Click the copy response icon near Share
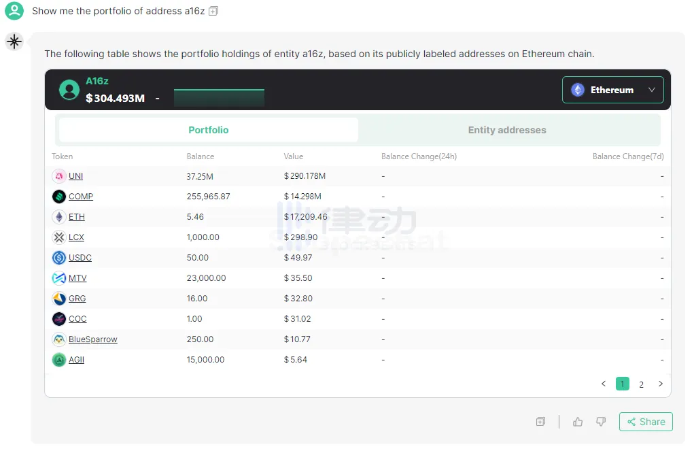 540,422
